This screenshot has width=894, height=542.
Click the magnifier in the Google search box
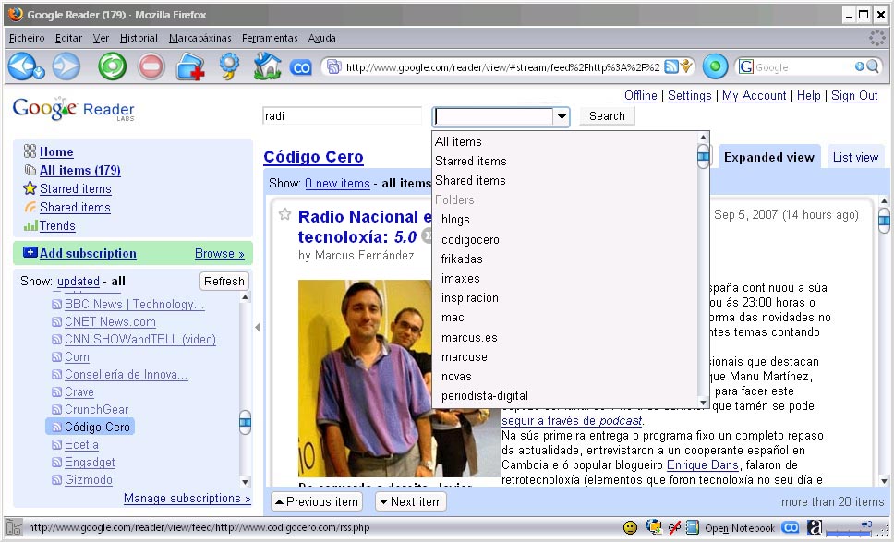[873, 66]
